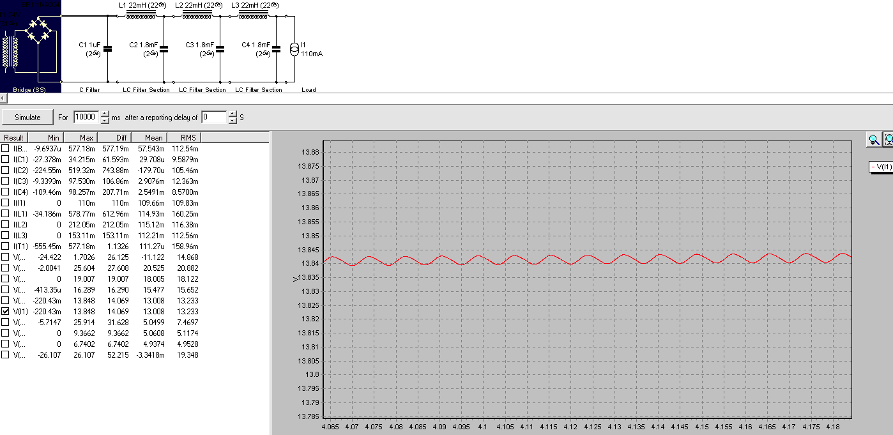Click the Diff value 1.1326 for I(T1)

[x=117, y=246]
